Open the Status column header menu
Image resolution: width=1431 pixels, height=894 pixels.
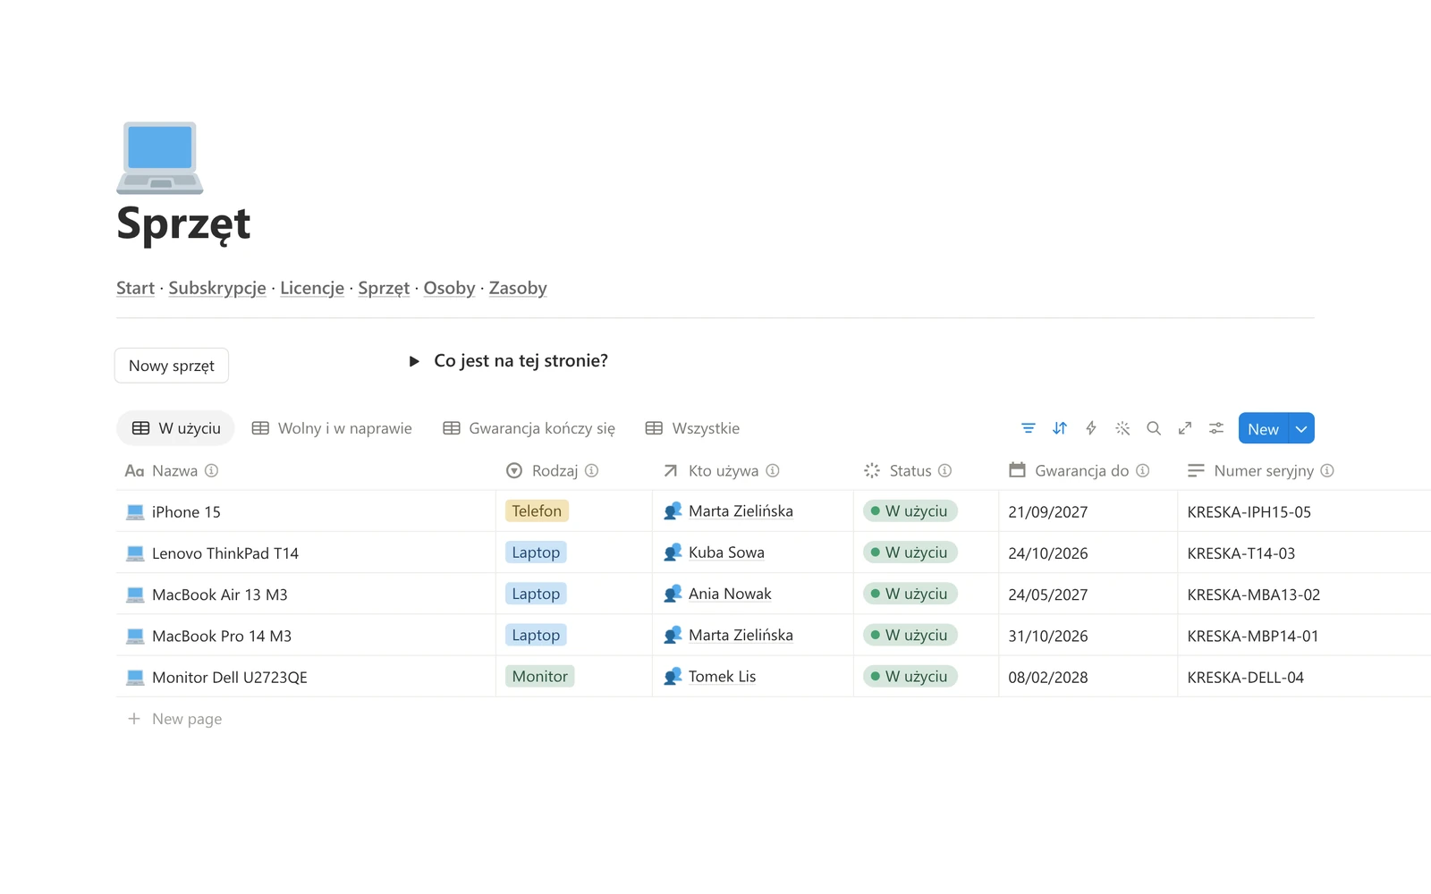(908, 470)
